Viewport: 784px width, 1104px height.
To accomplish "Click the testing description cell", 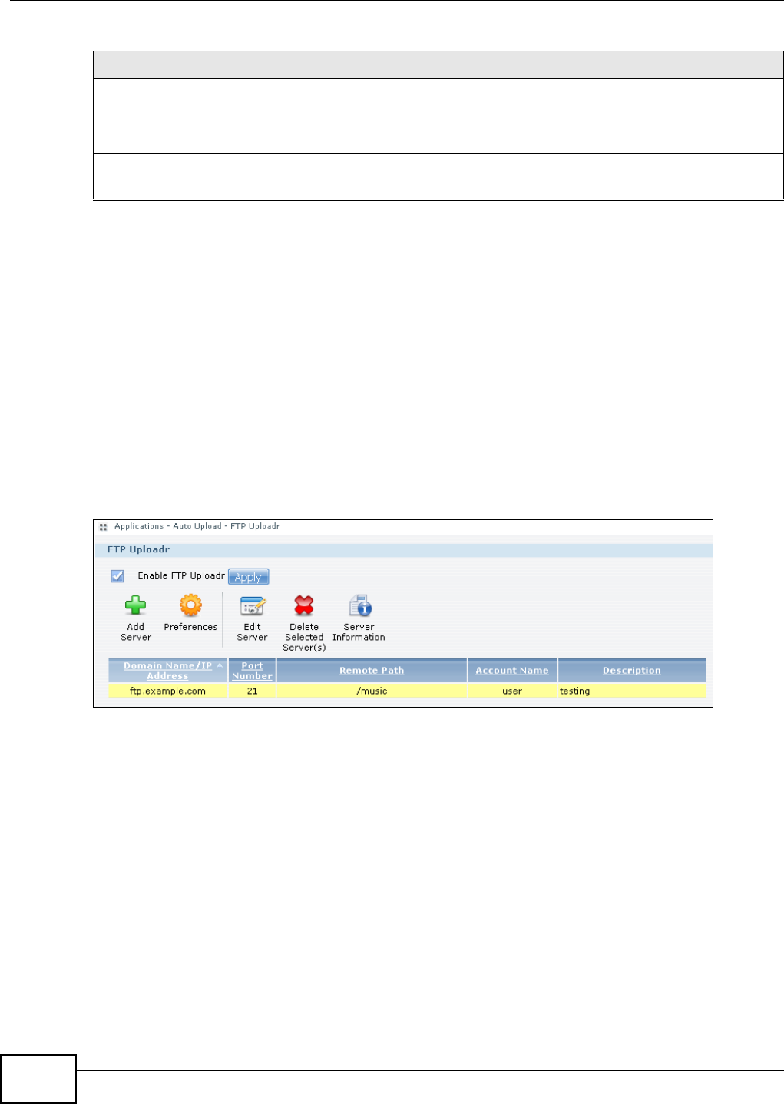I will [632, 691].
